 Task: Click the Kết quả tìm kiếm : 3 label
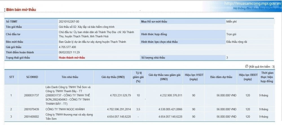(262, 67)
